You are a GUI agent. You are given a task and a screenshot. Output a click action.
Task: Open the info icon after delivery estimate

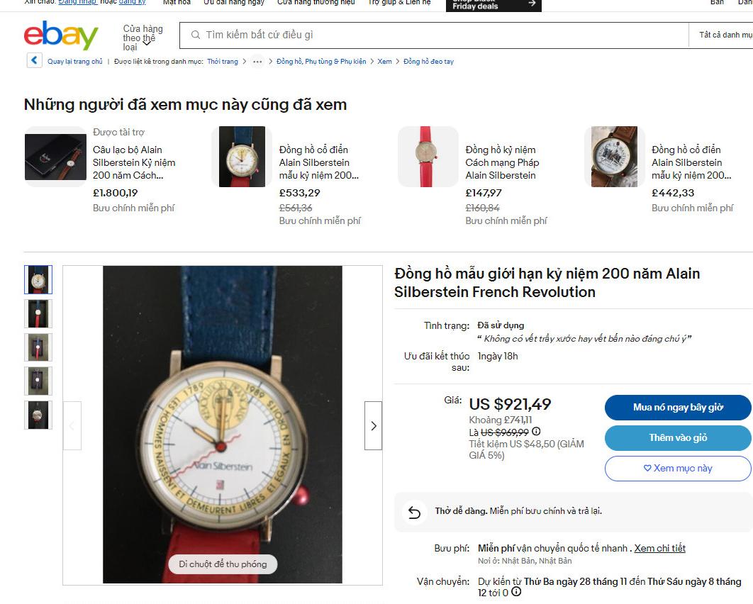point(516,592)
